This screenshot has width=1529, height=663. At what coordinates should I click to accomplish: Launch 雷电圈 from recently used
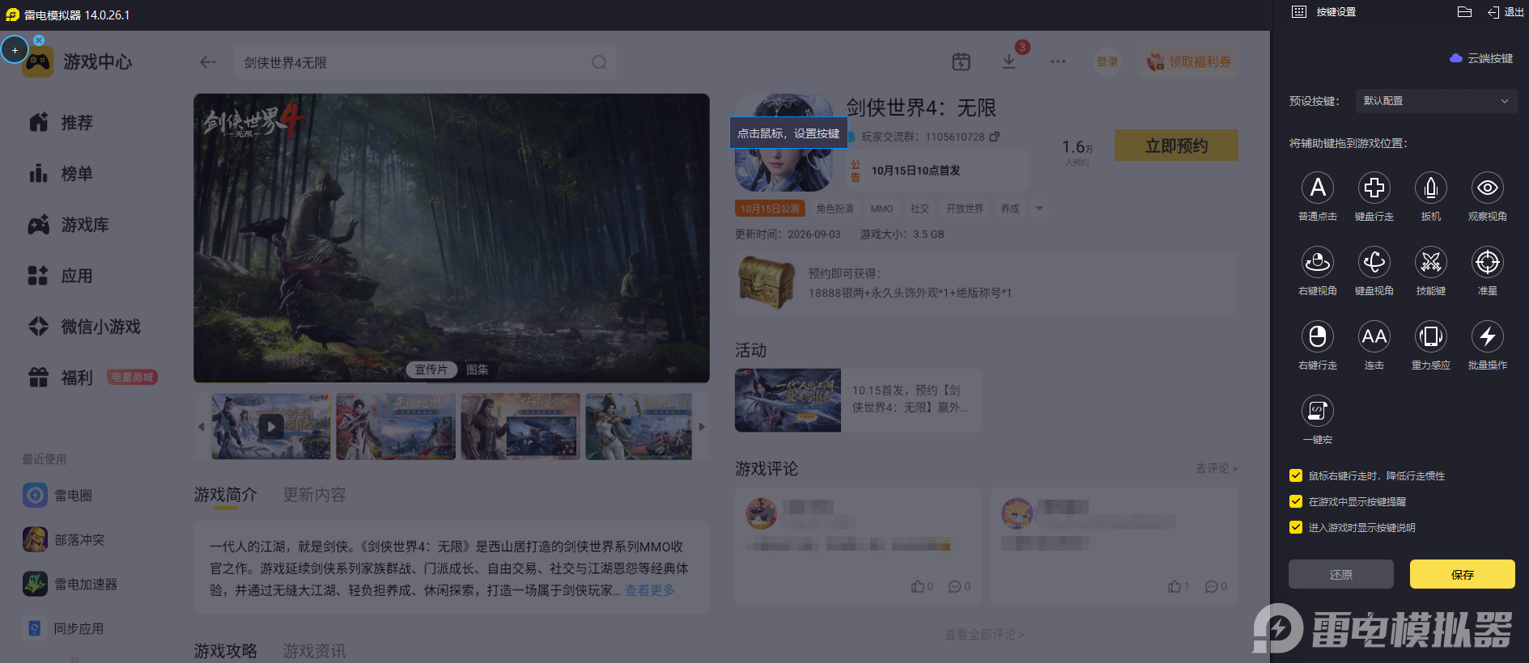(57, 495)
